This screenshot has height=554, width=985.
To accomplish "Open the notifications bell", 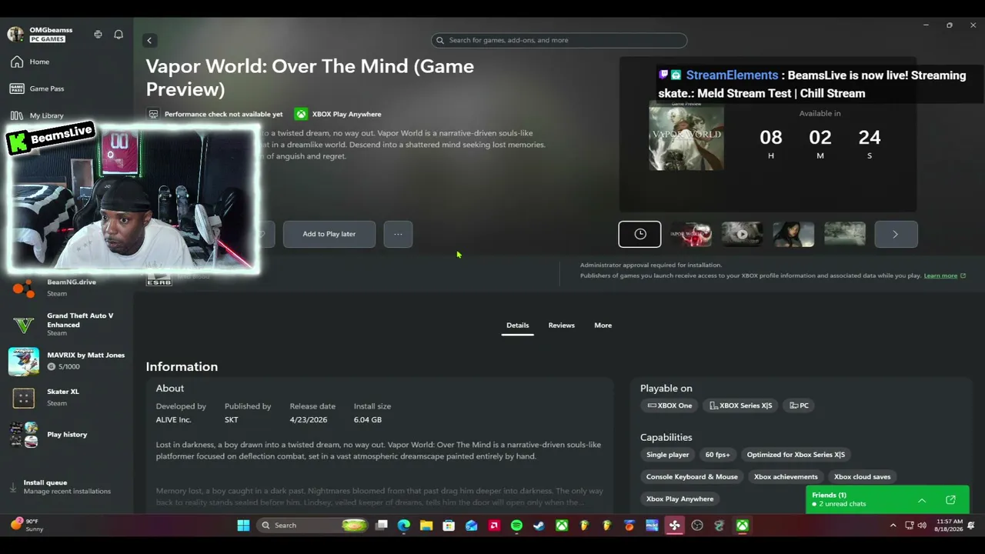I will [119, 35].
